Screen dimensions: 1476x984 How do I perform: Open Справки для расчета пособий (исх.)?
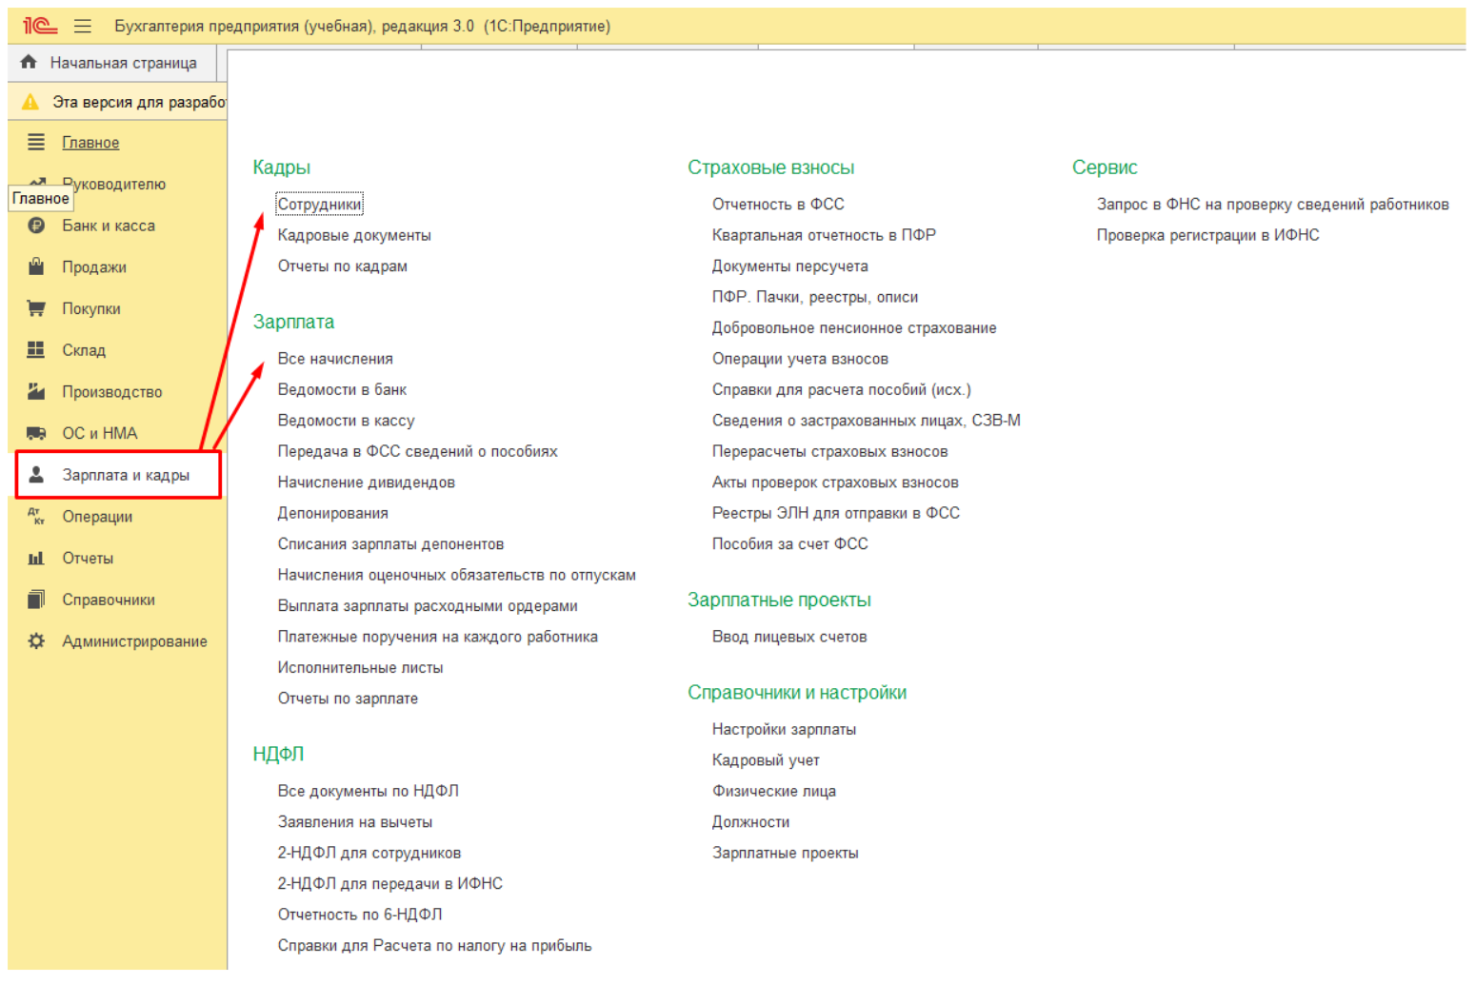(x=842, y=389)
